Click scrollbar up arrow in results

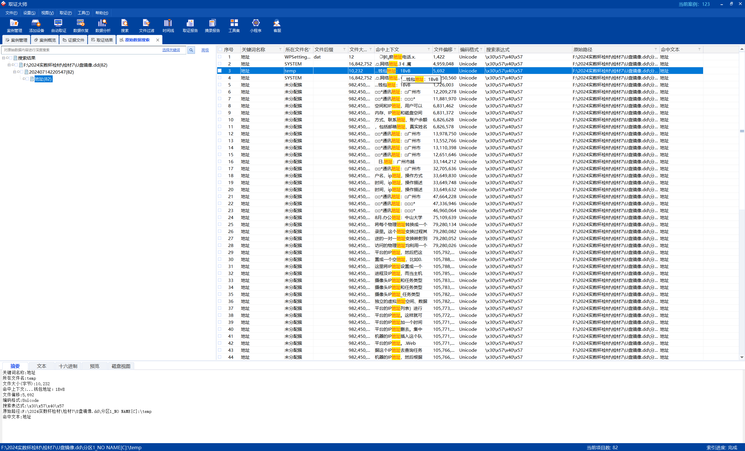coord(742,49)
